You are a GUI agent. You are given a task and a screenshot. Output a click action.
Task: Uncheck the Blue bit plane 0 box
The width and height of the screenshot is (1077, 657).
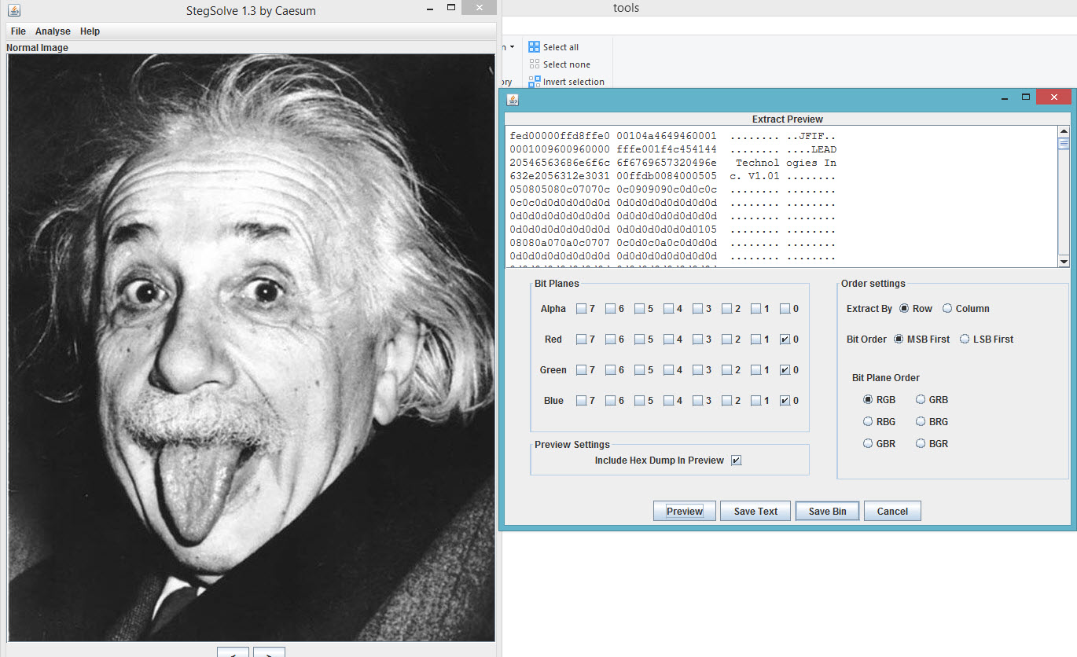pos(785,401)
